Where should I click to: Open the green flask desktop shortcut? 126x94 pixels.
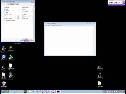11,57
